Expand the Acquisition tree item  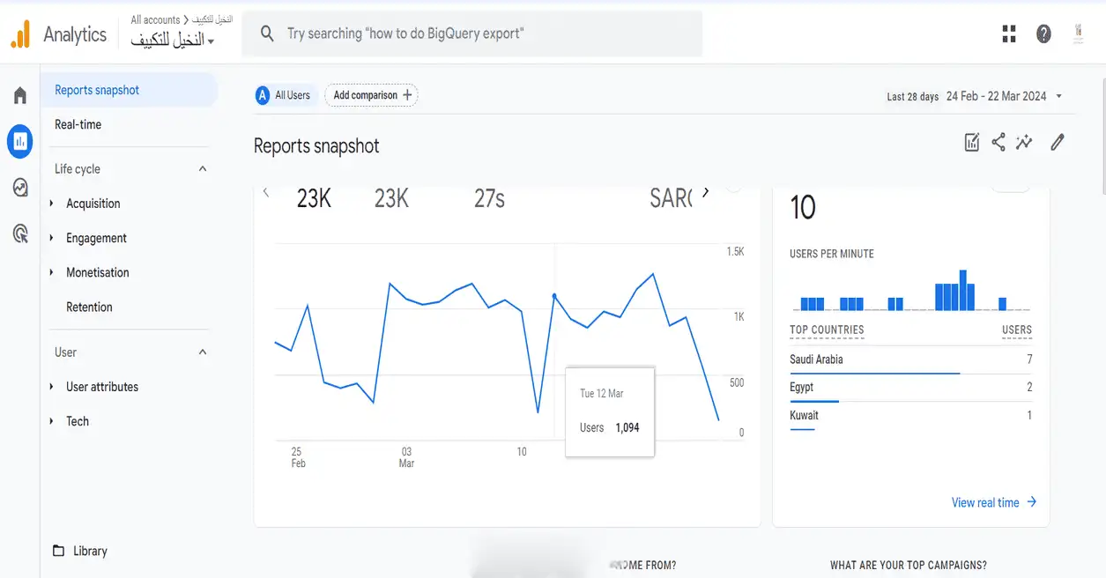tap(51, 204)
